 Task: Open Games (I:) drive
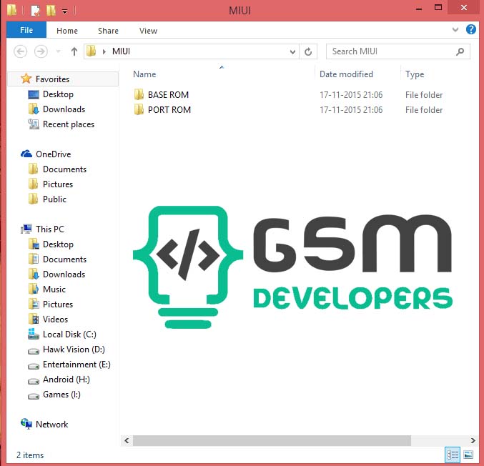pos(61,395)
